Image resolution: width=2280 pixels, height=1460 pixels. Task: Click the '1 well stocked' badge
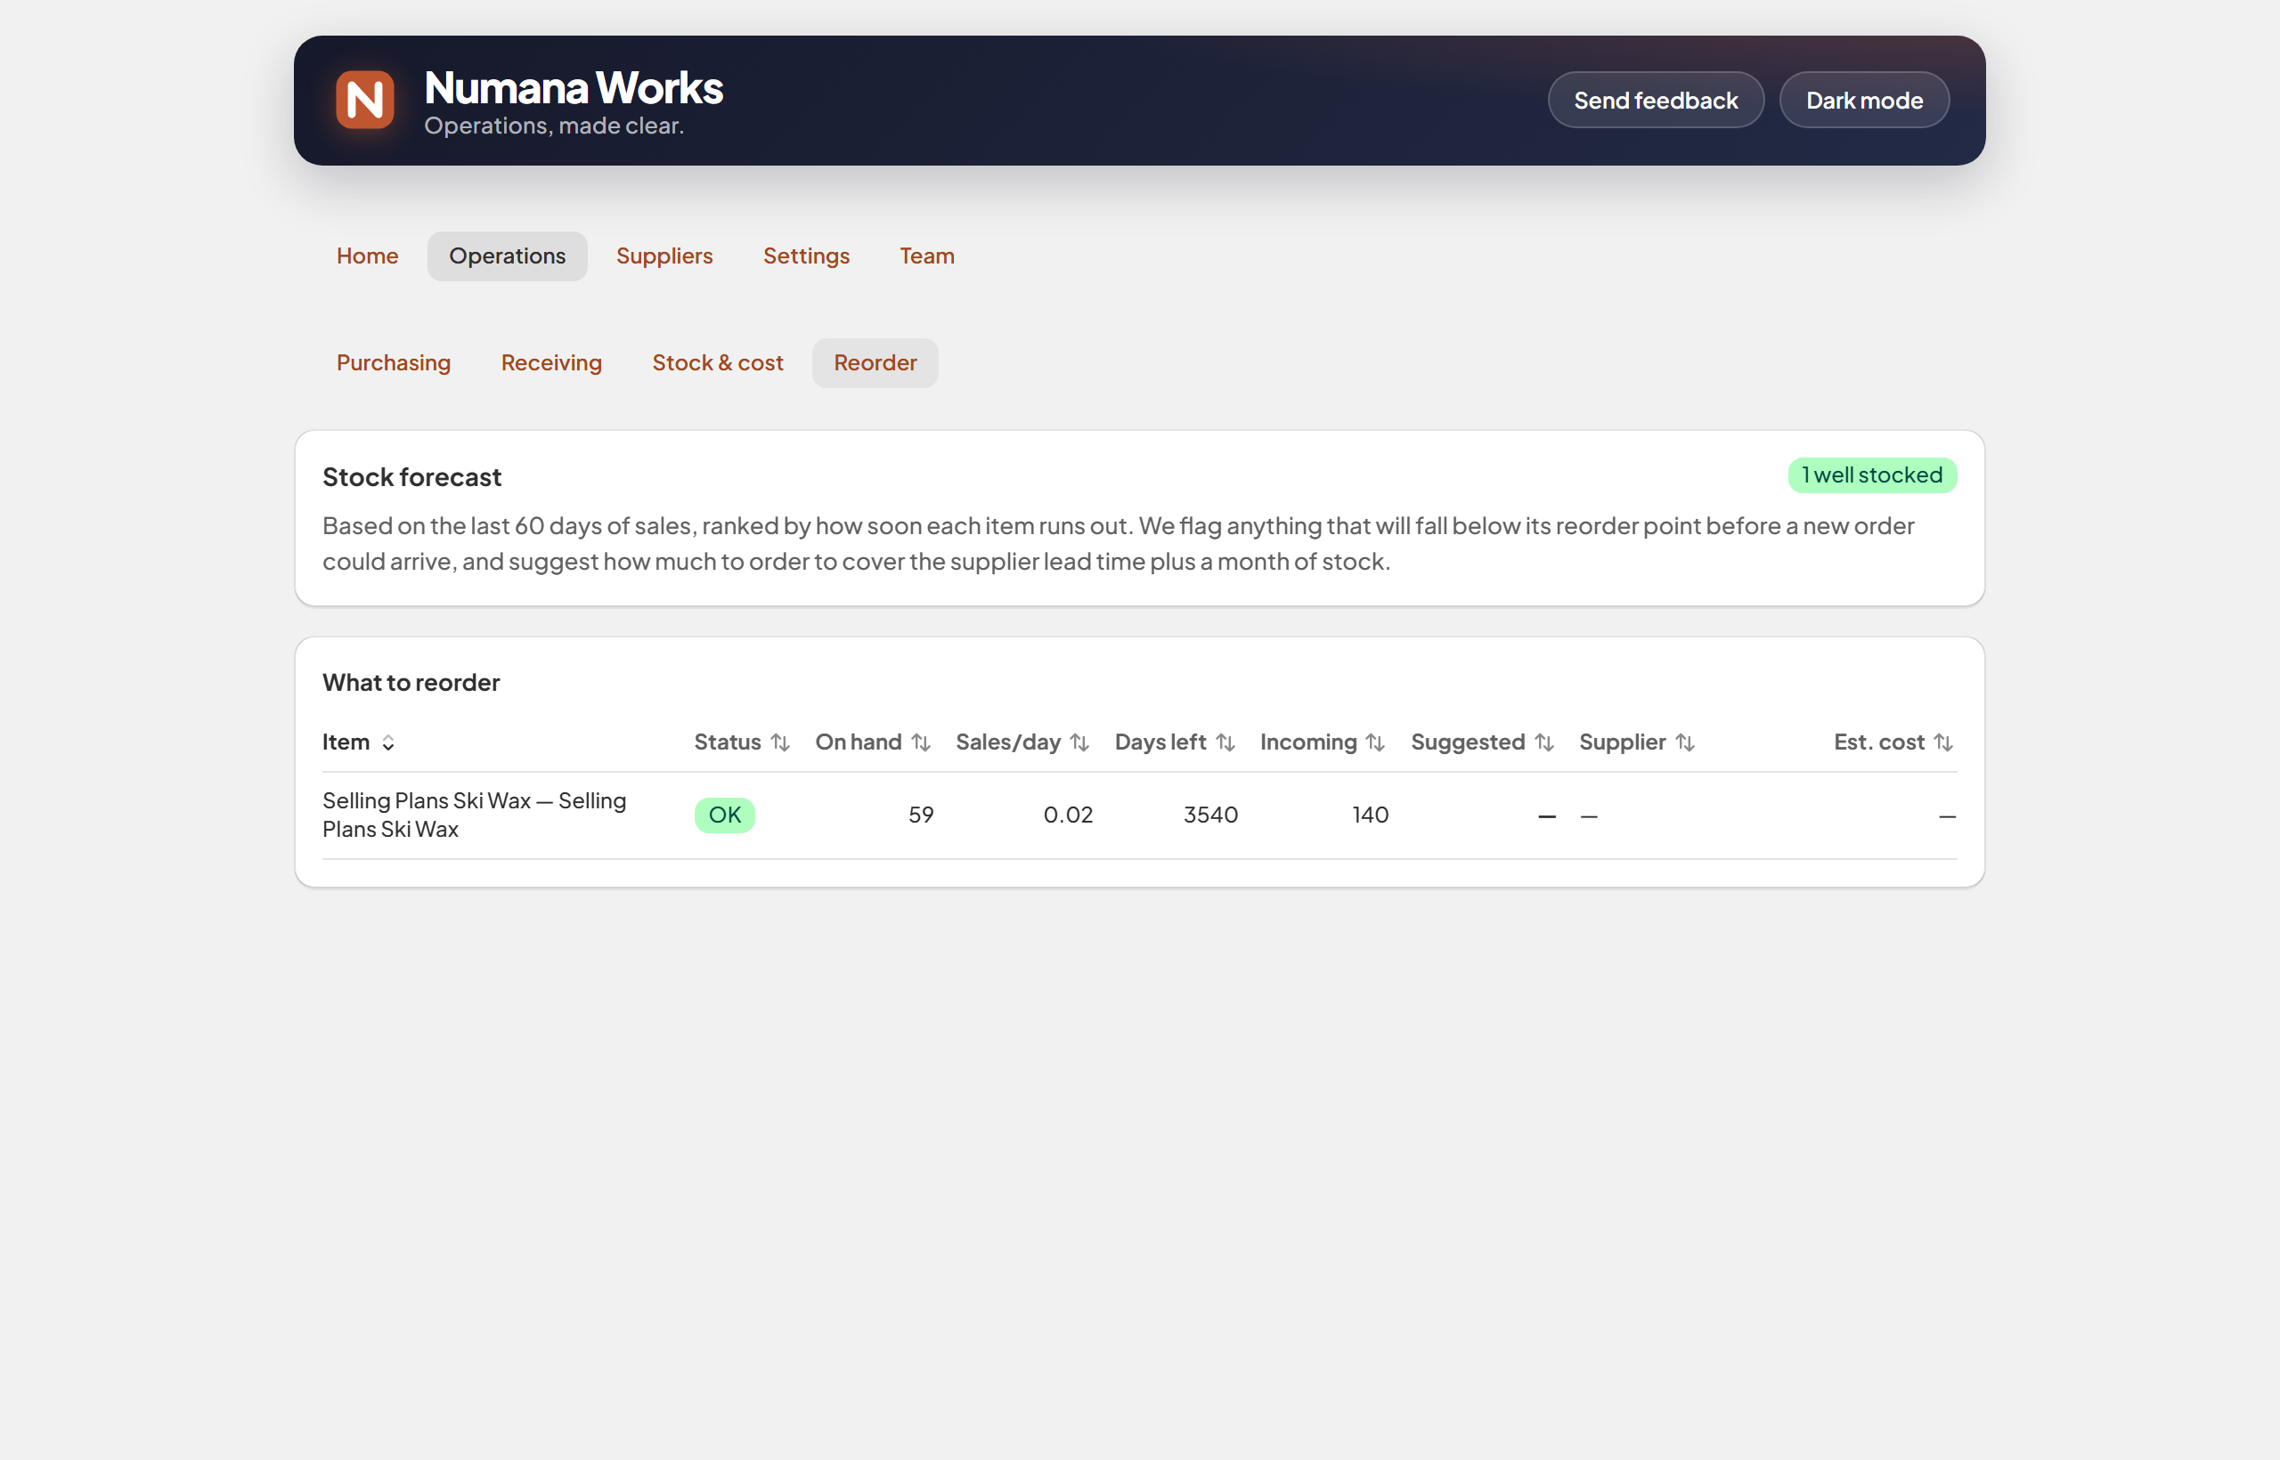[x=1871, y=475]
